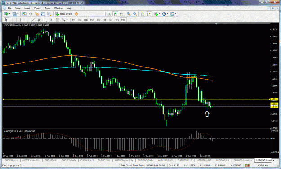
Task: Open the Help menu
Action: [69, 8]
